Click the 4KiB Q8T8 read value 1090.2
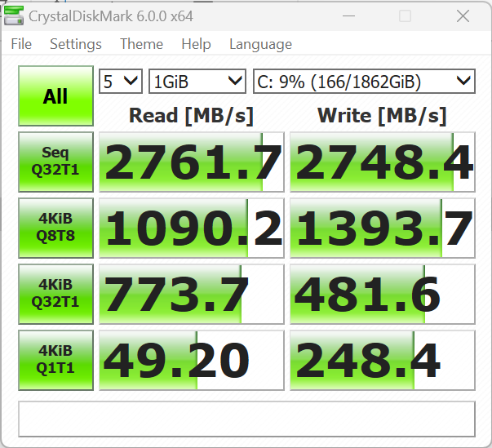 [x=192, y=228]
